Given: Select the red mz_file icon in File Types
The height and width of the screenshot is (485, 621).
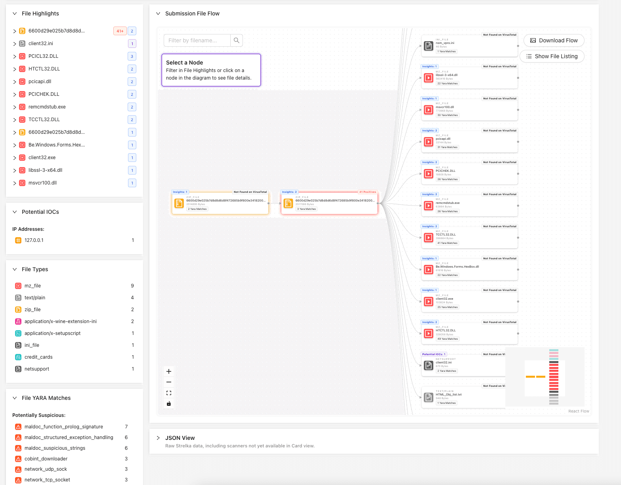Looking at the screenshot, I should 18,285.
